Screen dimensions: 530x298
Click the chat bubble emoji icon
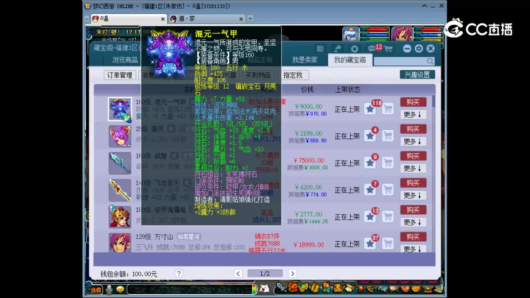(x=120, y=289)
